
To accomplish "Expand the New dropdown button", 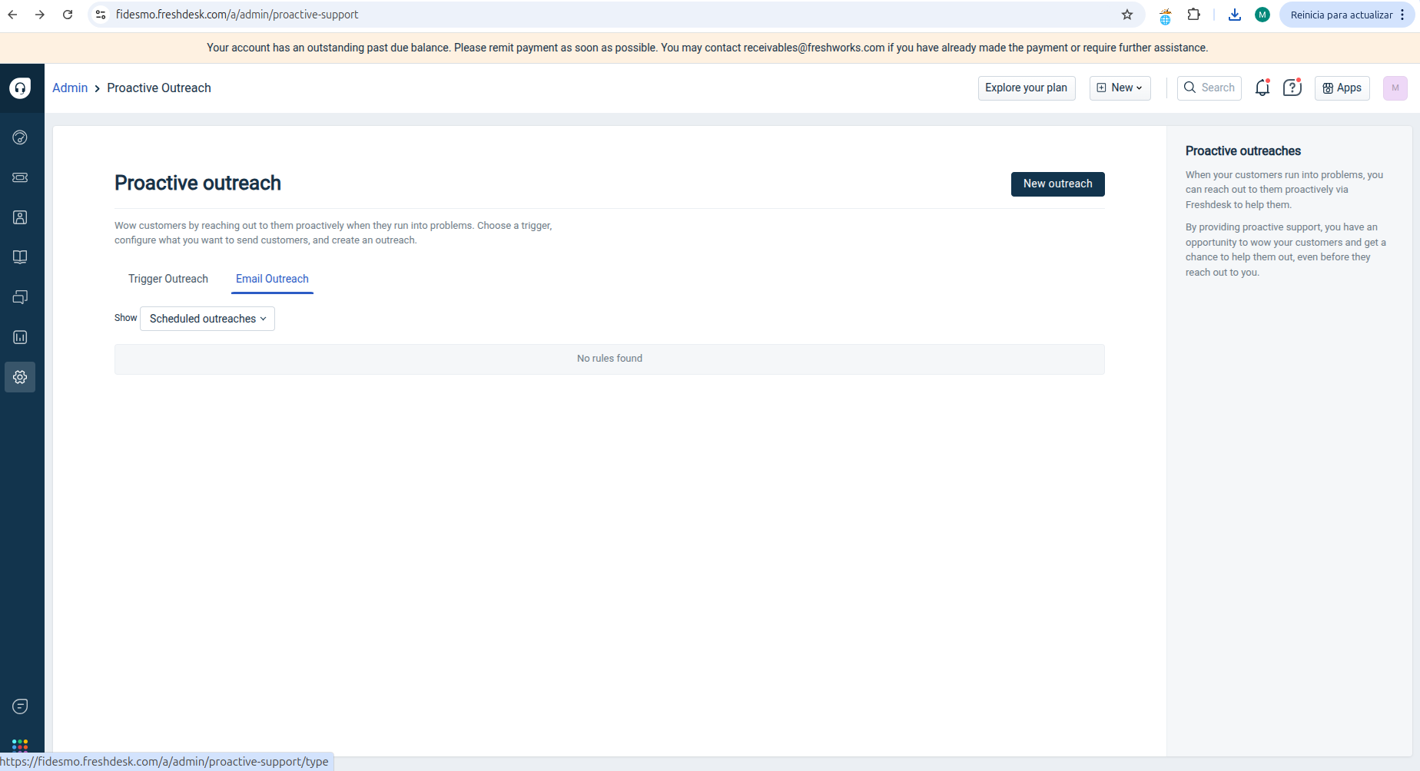I will pos(1120,88).
